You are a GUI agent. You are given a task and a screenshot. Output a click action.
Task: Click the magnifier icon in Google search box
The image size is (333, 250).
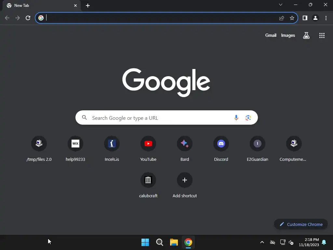(84, 118)
